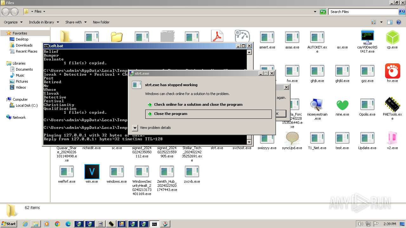Select AUTOKEY.exe file icon

coord(317,37)
